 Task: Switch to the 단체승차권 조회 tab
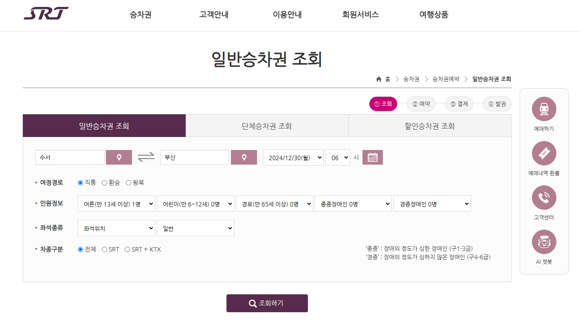point(267,126)
